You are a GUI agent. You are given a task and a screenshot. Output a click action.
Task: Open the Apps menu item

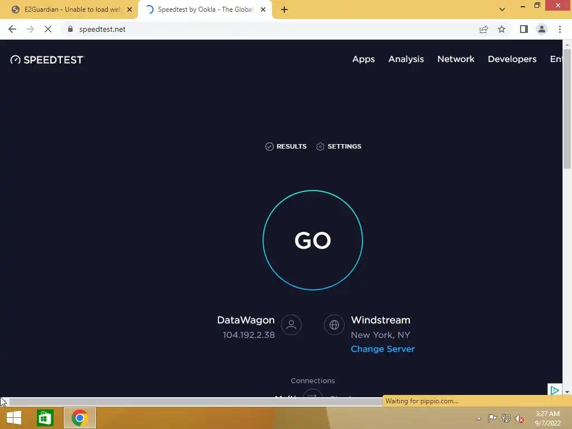[363, 59]
